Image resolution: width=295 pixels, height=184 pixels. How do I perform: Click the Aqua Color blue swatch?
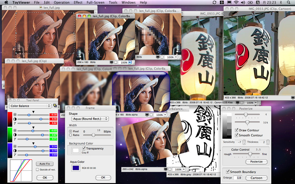coord(76,168)
